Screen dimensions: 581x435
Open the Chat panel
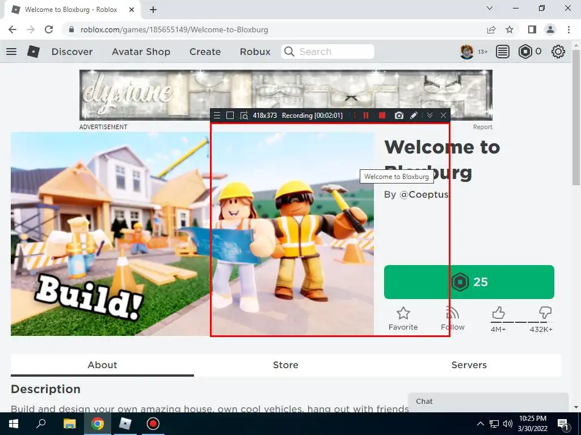[488, 402]
